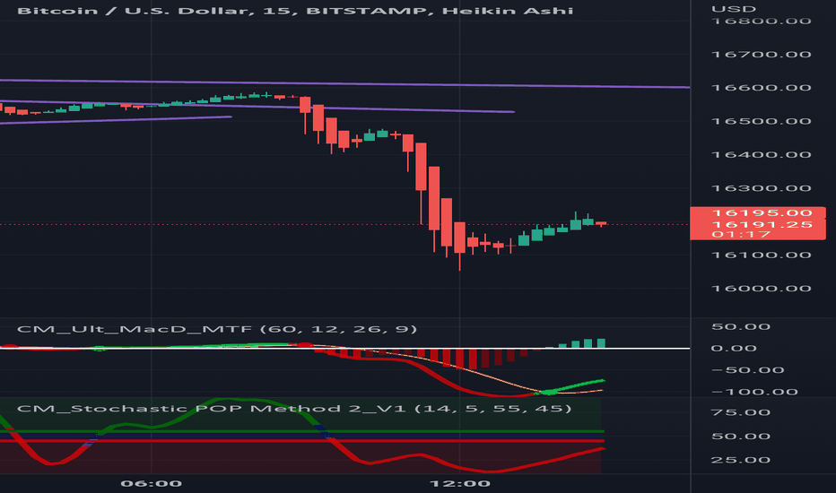Click the green stochastic overbought line
Viewport: 836px width, 493px height.
[x=301, y=431]
